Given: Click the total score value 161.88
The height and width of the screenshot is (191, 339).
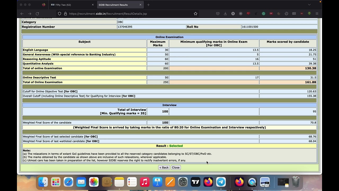Looking at the screenshot, I should [x=310, y=82].
